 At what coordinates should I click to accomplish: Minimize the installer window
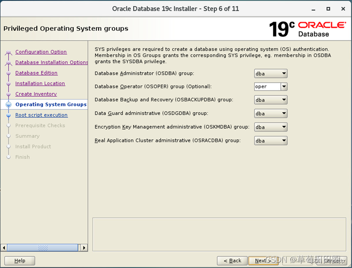pos(313,9)
